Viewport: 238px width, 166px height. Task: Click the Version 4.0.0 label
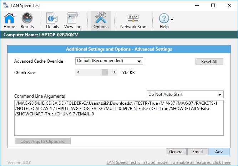(x=19, y=163)
